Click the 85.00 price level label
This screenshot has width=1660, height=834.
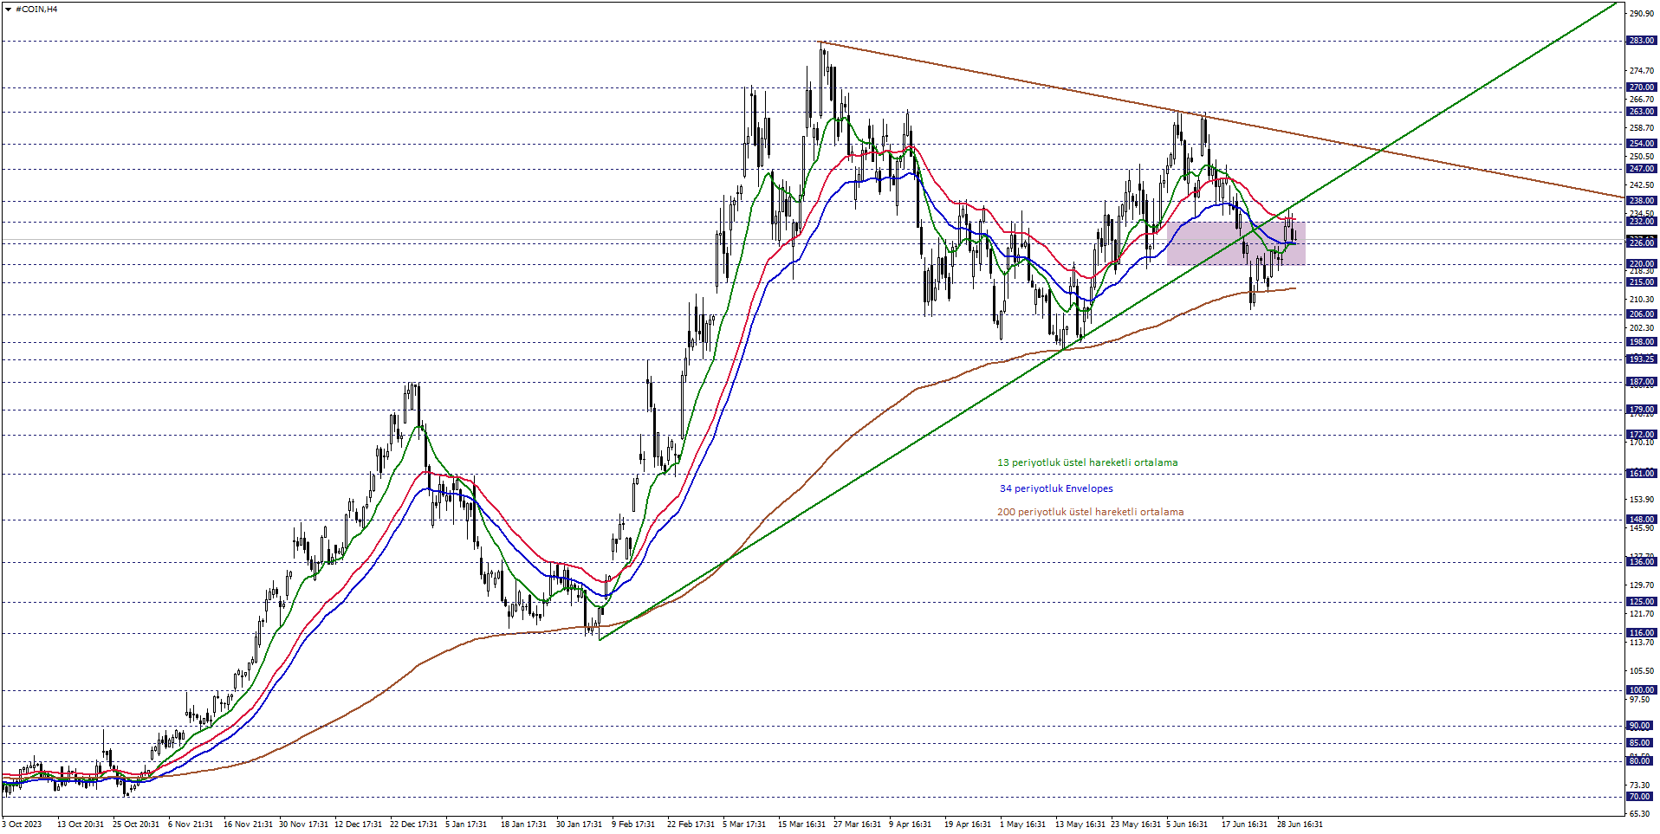(1639, 743)
